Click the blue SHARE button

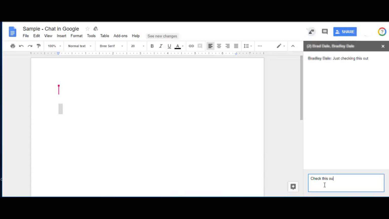345,32
